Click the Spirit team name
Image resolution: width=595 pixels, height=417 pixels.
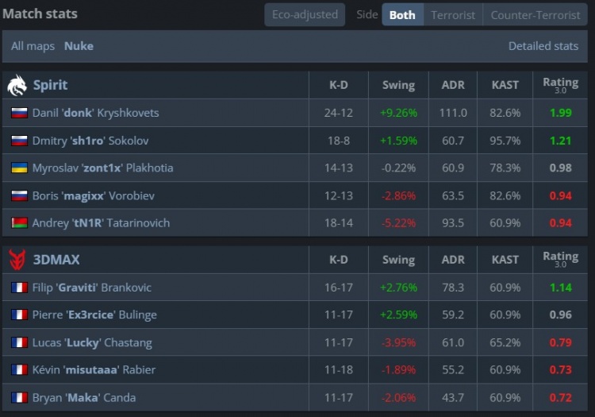[x=50, y=85]
